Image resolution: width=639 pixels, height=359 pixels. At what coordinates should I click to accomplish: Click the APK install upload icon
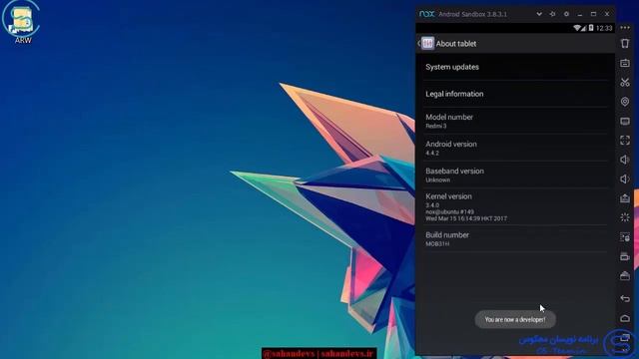pyautogui.click(x=625, y=198)
